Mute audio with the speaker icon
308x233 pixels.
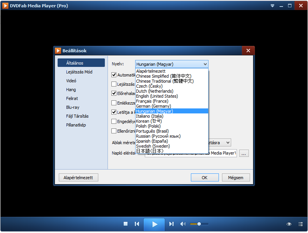coord(183,224)
